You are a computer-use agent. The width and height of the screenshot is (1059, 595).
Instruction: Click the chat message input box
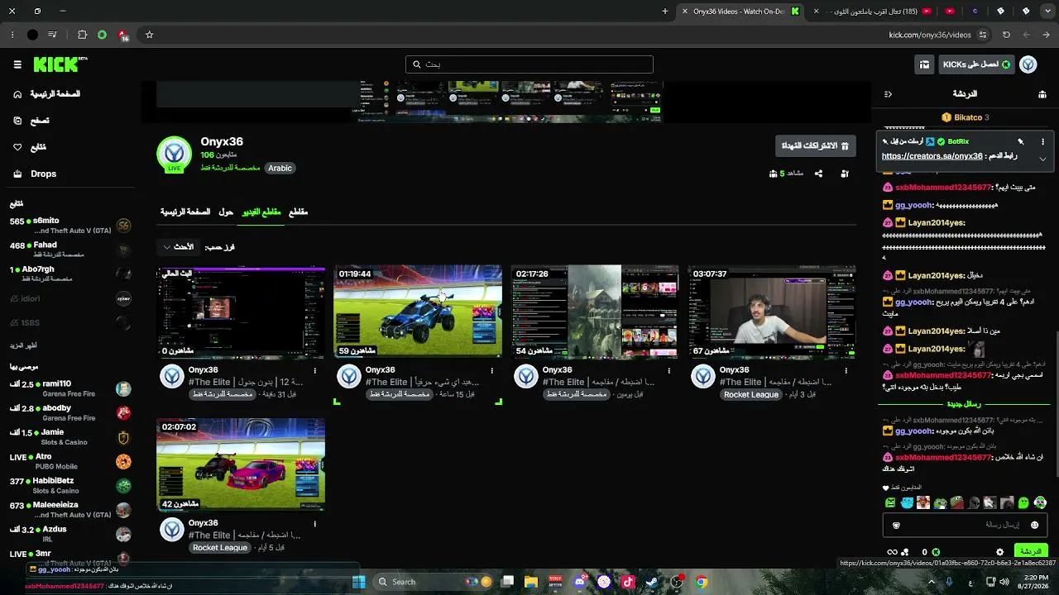click(964, 525)
